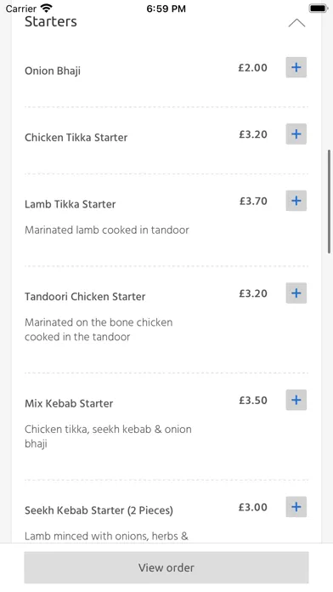Select the Mix Kebab Starter title

click(69, 404)
